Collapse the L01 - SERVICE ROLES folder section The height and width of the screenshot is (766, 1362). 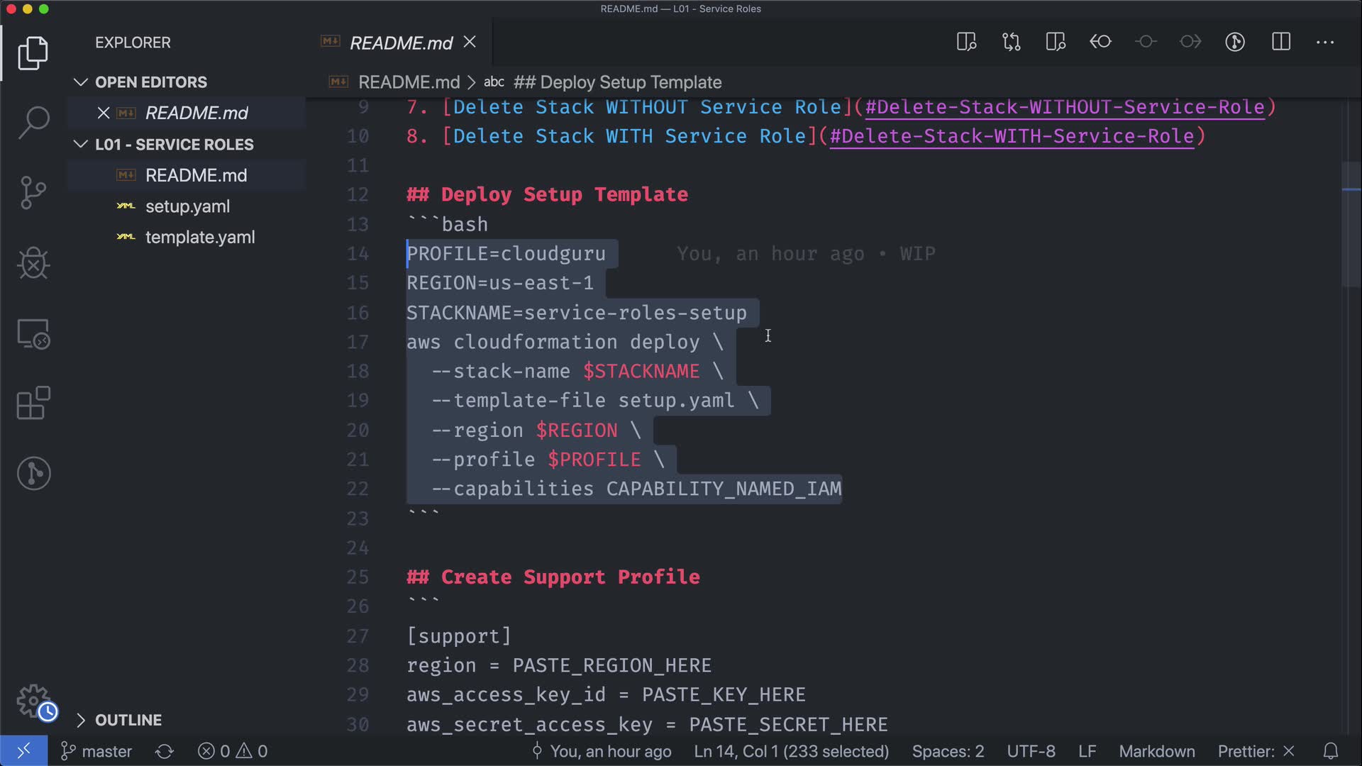[174, 145]
